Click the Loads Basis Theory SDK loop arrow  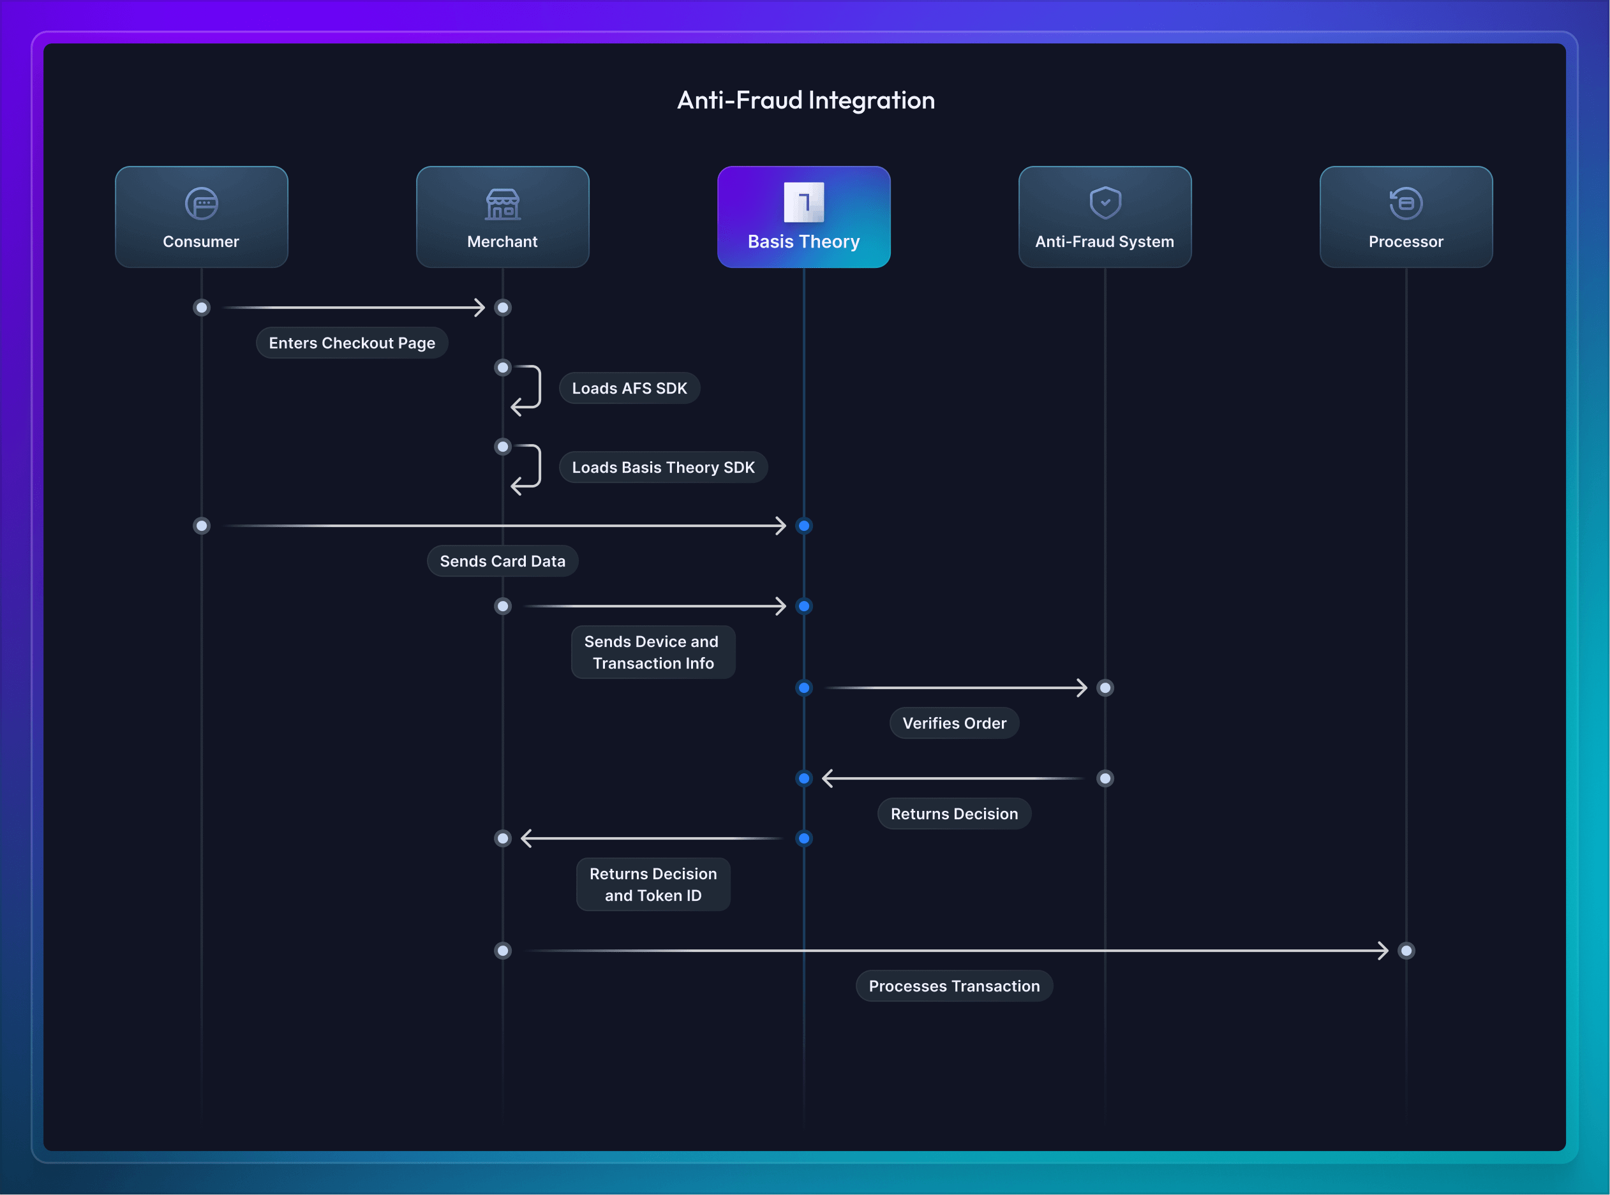(526, 470)
